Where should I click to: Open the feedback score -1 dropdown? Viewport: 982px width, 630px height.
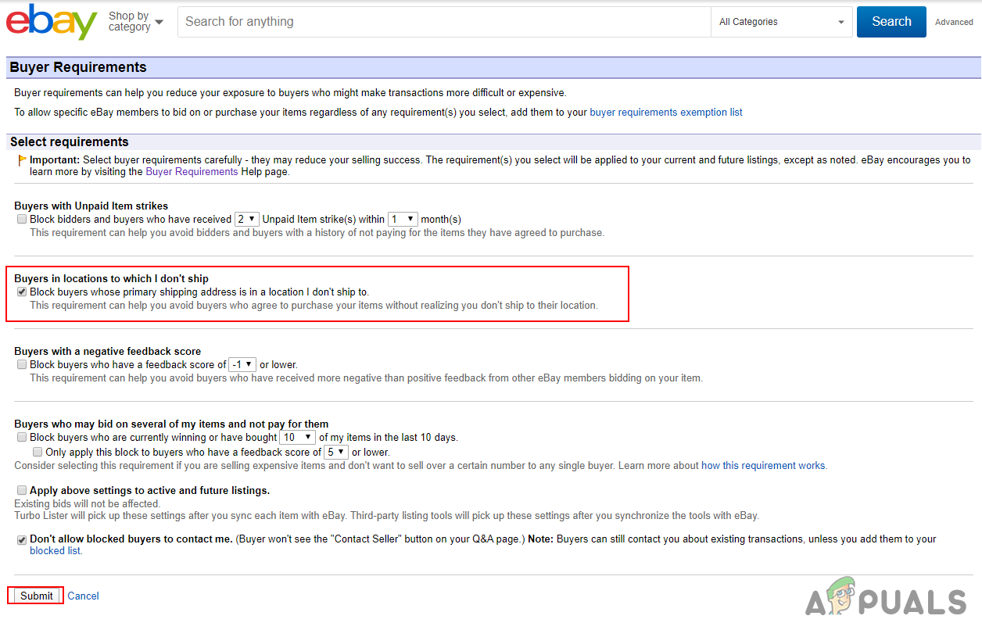[x=242, y=365]
